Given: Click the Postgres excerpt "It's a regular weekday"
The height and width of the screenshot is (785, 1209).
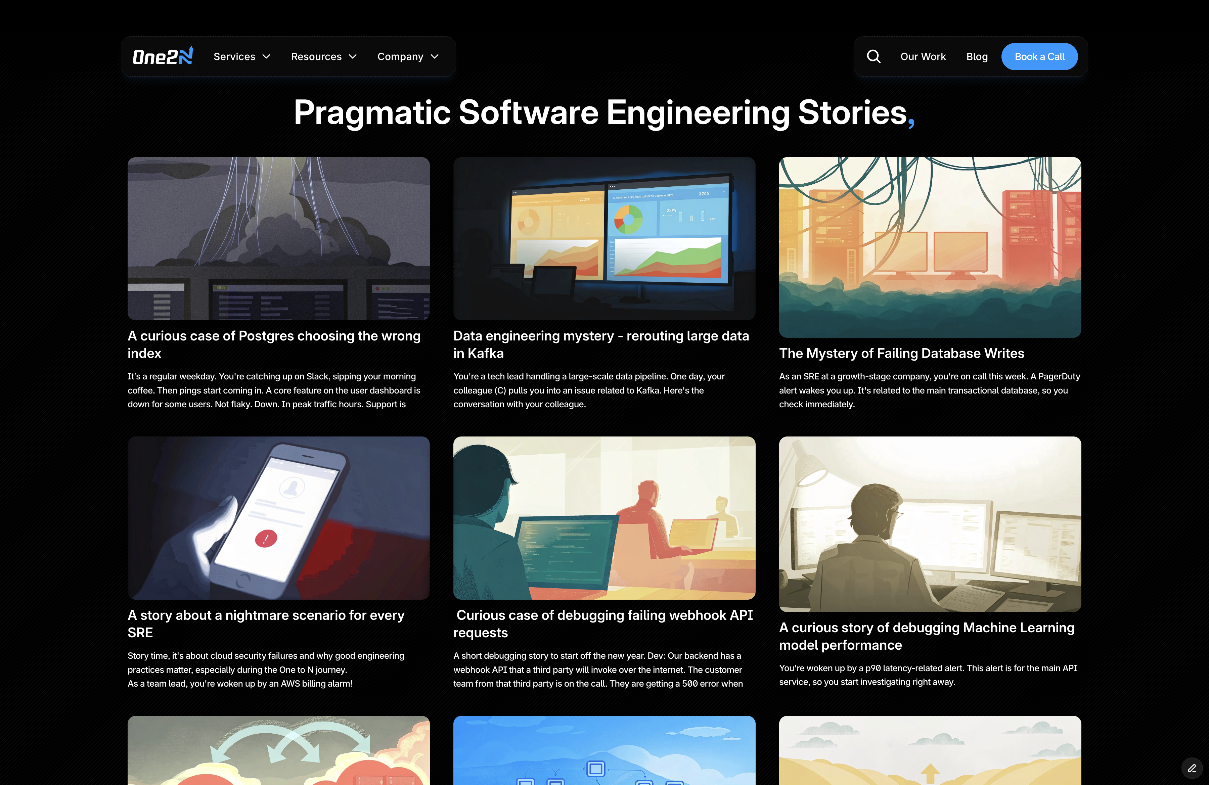Looking at the screenshot, I should (274, 390).
